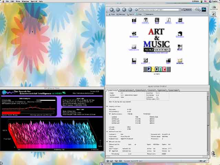This screenshot has height=165, width=220.
Task: Click the SETI@home 3D frequency graph
Action: pos(53,134)
